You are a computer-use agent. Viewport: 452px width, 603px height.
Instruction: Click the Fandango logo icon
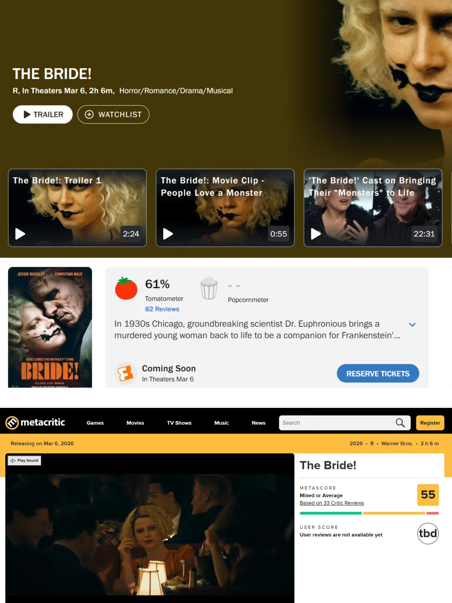click(126, 373)
